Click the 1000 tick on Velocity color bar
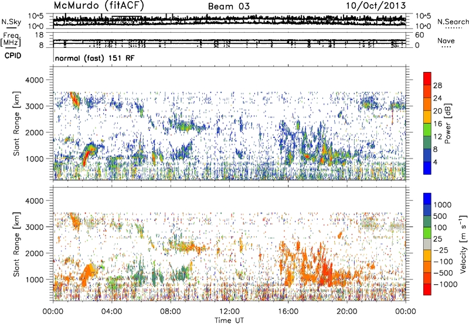469x324 pixels. [443, 205]
